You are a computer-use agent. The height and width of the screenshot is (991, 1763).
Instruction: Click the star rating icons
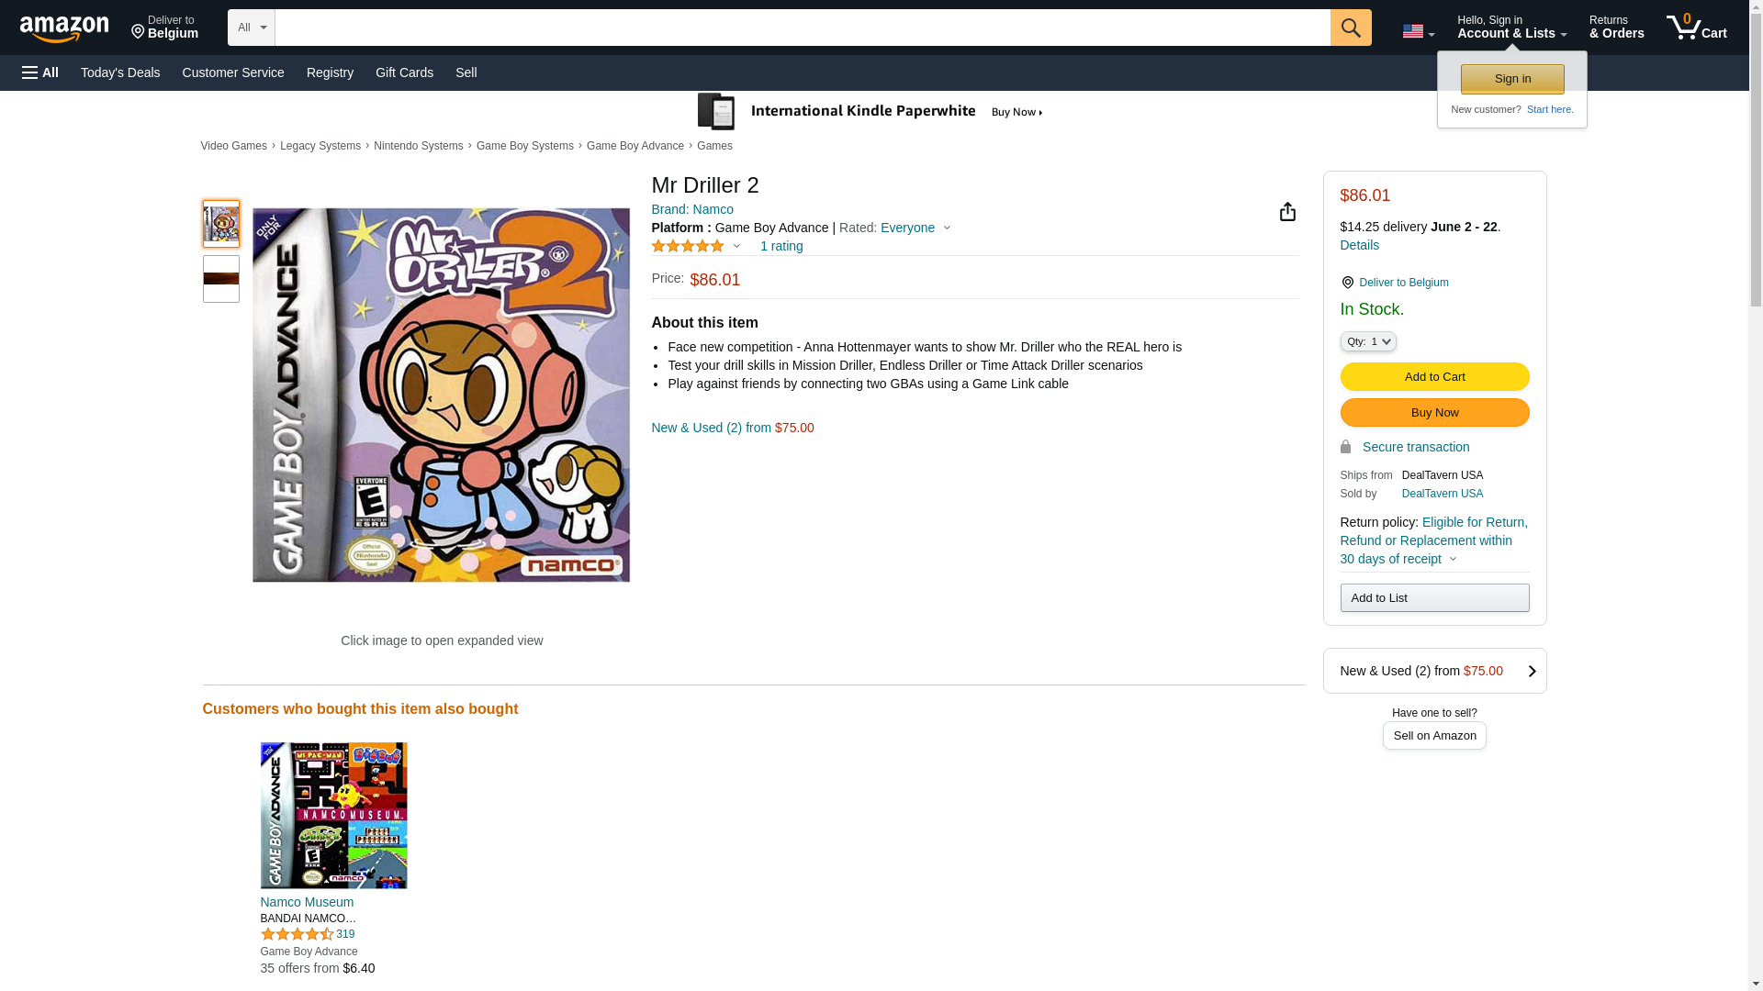click(x=688, y=246)
